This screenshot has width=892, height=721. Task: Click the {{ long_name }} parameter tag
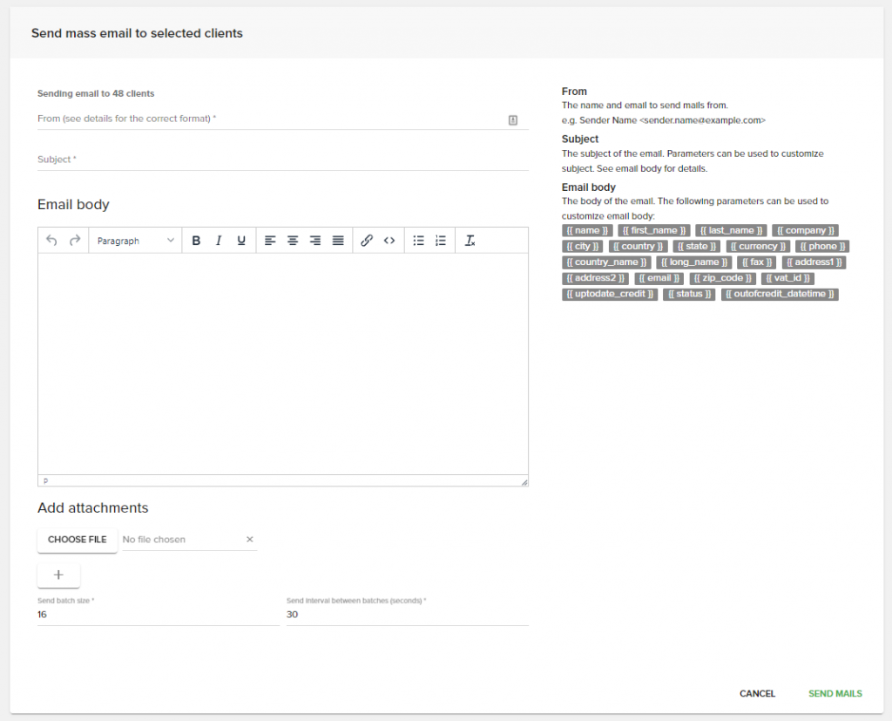coord(694,262)
